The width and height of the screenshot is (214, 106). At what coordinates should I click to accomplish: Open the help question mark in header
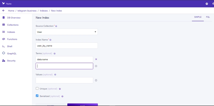[x=207, y=4]
